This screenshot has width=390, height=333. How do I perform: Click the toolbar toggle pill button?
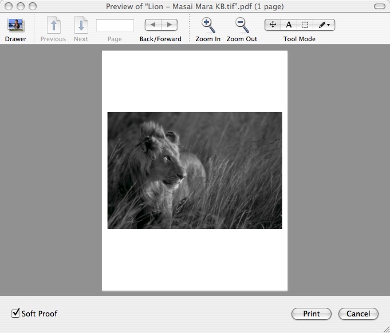tap(379, 7)
